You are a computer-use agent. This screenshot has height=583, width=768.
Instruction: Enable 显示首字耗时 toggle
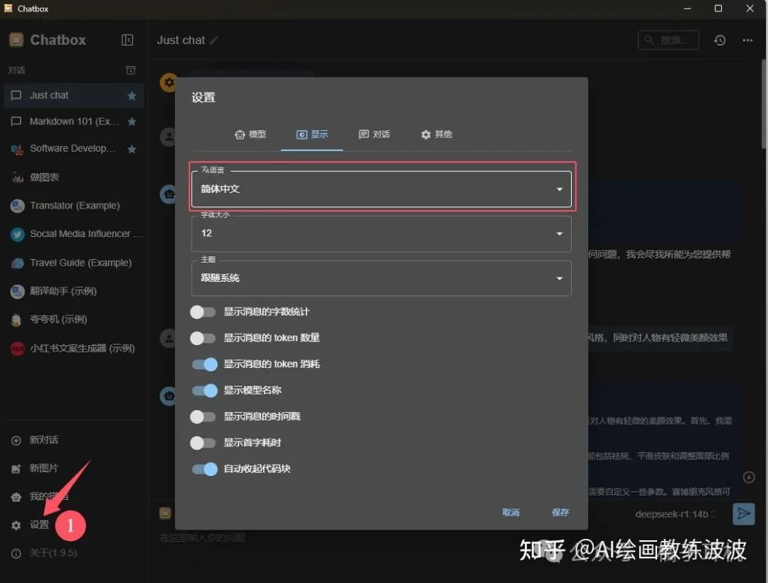[x=203, y=443]
